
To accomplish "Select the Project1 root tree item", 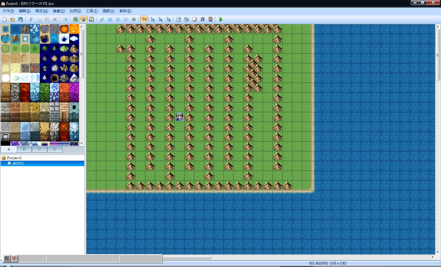I will tap(14, 158).
